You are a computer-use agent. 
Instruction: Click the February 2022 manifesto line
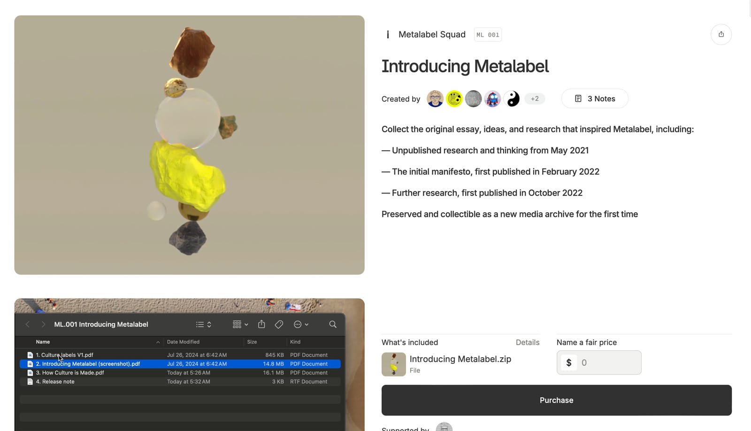(490, 172)
